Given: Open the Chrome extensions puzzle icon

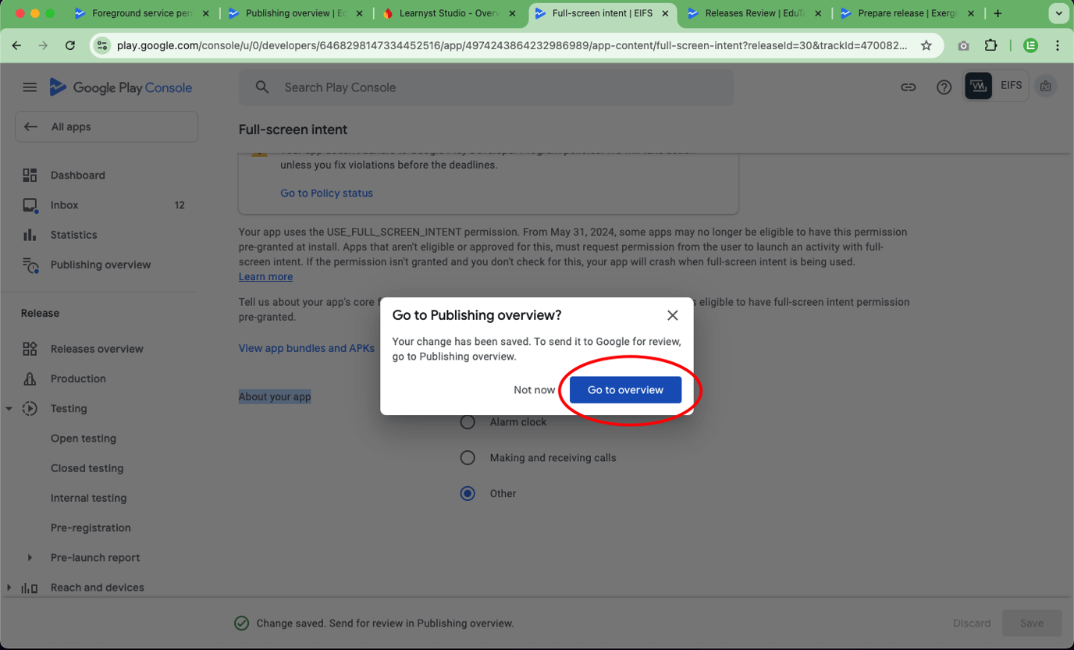Looking at the screenshot, I should tap(990, 45).
